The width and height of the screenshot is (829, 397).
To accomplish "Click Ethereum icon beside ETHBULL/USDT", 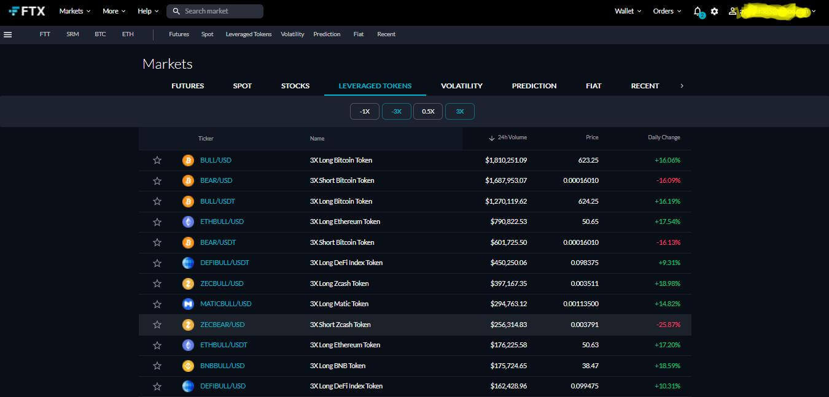I will tap(188, 345).
